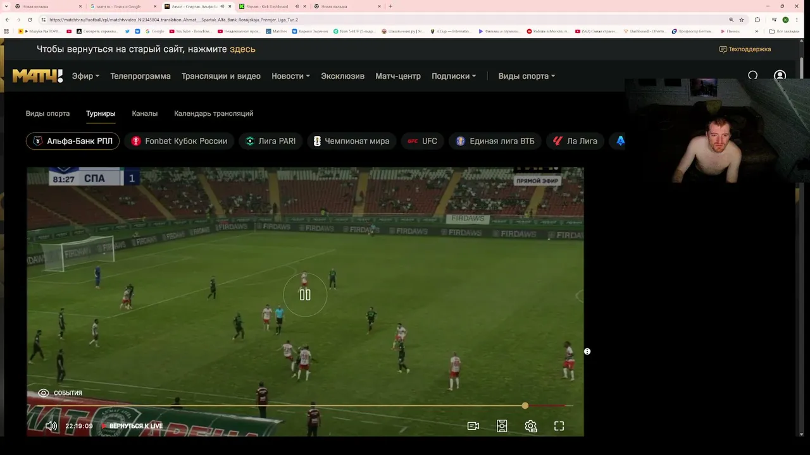Mute the Ахмат - Спартак tab audio

point(222,6)
